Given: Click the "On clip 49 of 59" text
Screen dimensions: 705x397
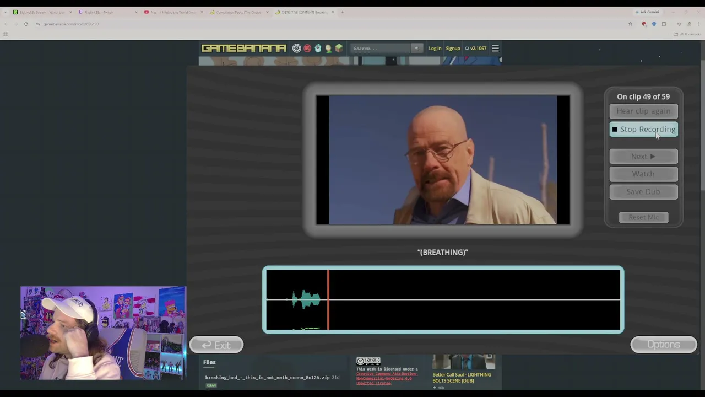Looking at the screenshot, I should click(x=643, y=96).
